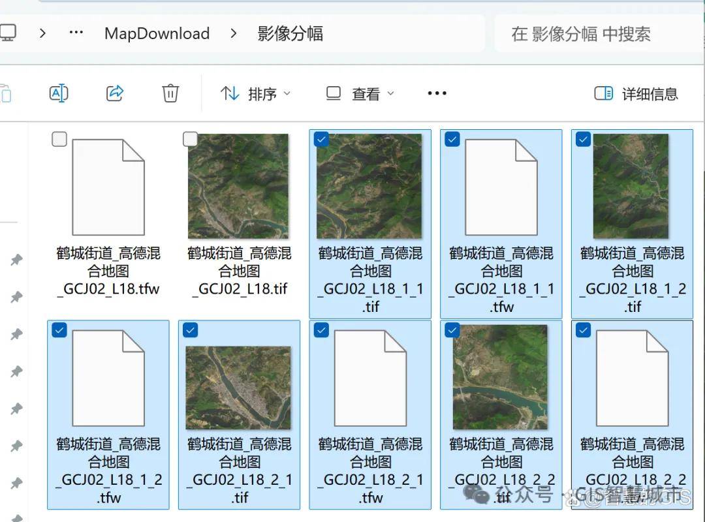Click the 详细信息 details pane button
The width and height of the screenshot is (705, 522).
pos(636,94)
